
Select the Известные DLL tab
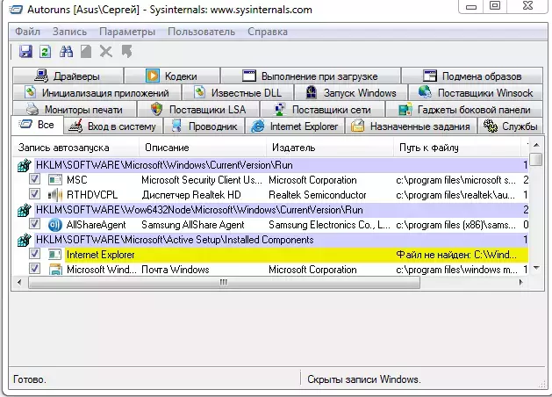[238, 92]
